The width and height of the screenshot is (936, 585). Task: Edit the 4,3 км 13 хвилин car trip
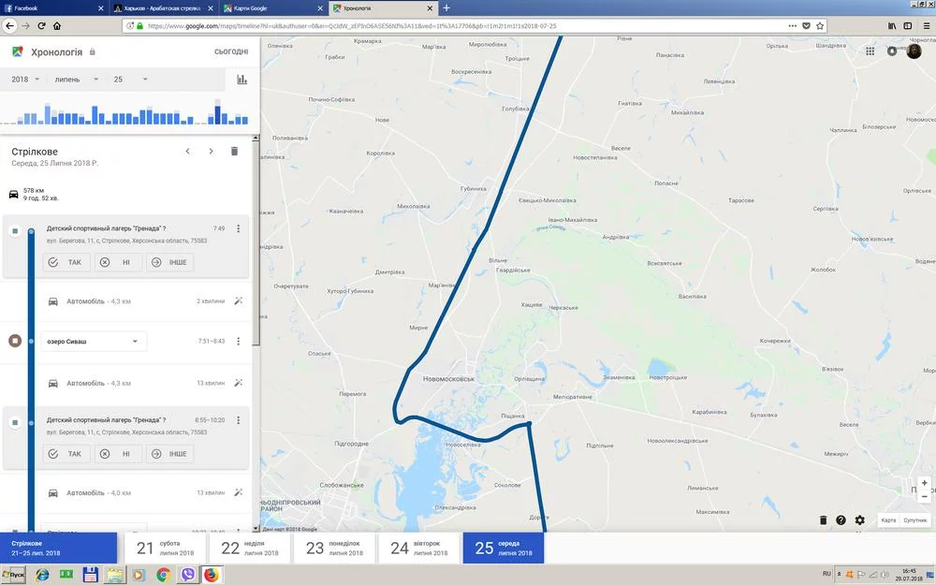[238, 383]
